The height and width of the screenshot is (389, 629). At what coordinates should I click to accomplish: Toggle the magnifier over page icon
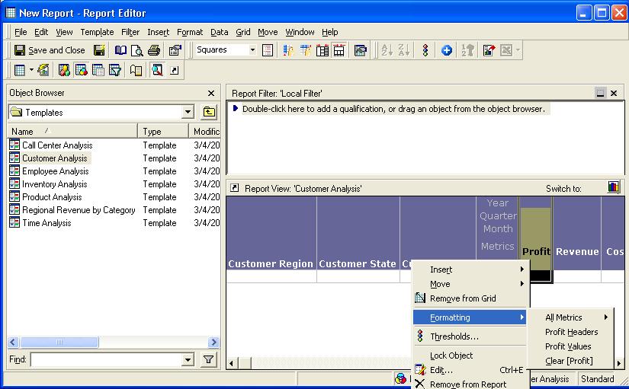157,71
